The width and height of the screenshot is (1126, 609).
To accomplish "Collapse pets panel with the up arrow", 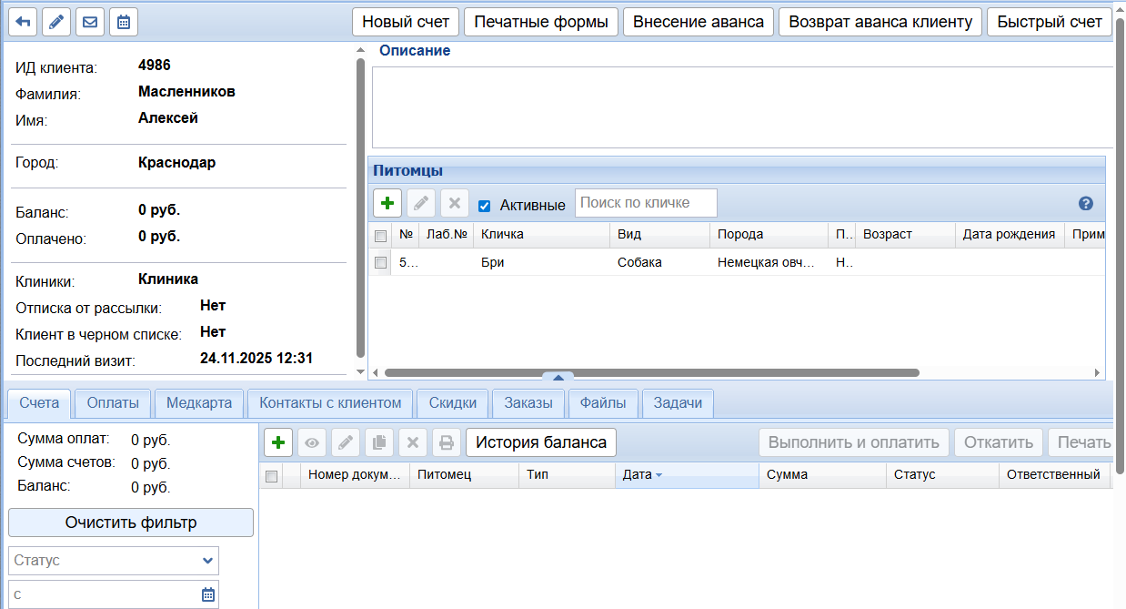I will click(x=558, y=377).
